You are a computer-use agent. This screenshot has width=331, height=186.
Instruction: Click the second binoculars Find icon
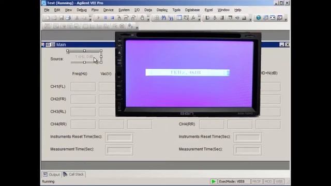point(171,18)
